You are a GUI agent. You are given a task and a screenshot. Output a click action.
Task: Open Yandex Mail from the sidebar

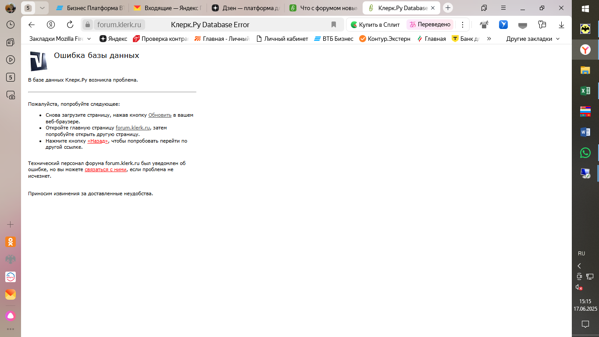pos(11,294)
